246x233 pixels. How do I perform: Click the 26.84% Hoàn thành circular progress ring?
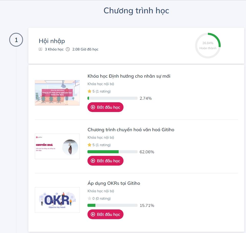click(208, 45)
